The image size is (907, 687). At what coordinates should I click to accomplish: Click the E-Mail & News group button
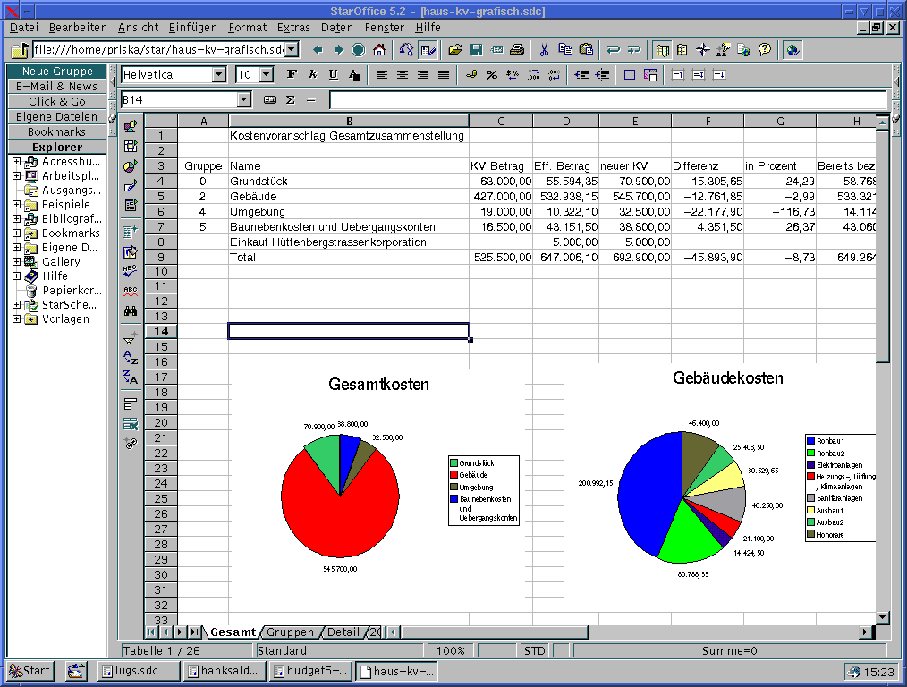pos(56,87)
